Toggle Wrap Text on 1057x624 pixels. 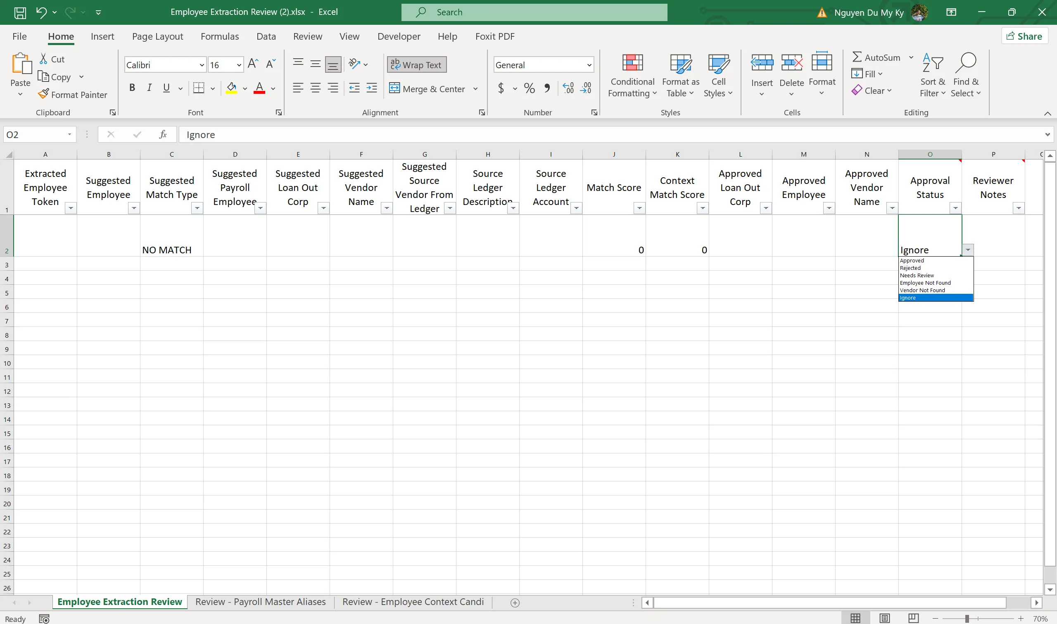pyautogui.click(x=416, y=65)
